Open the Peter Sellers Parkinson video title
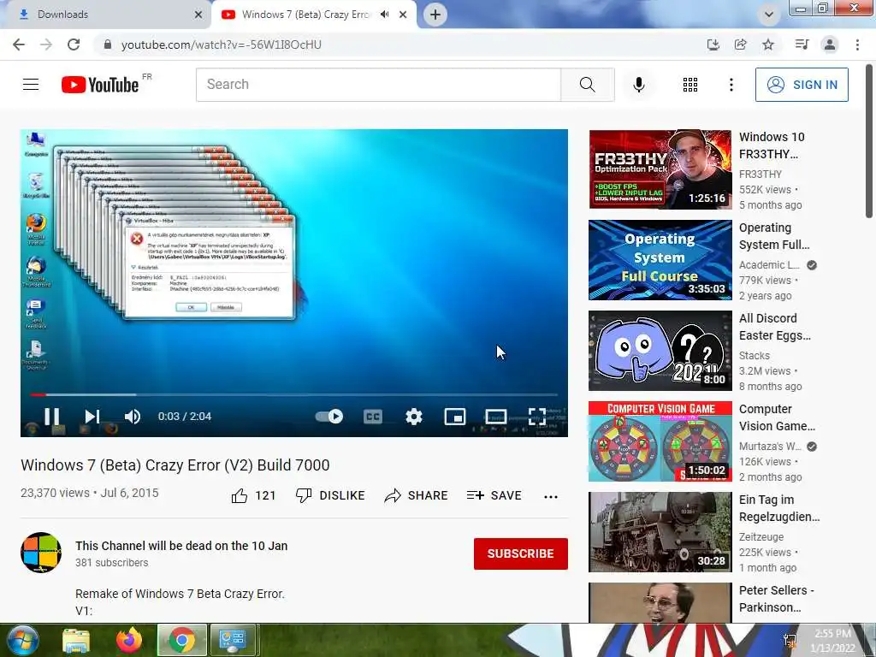Screen dimensions: 876x657 tap(777, 599)
